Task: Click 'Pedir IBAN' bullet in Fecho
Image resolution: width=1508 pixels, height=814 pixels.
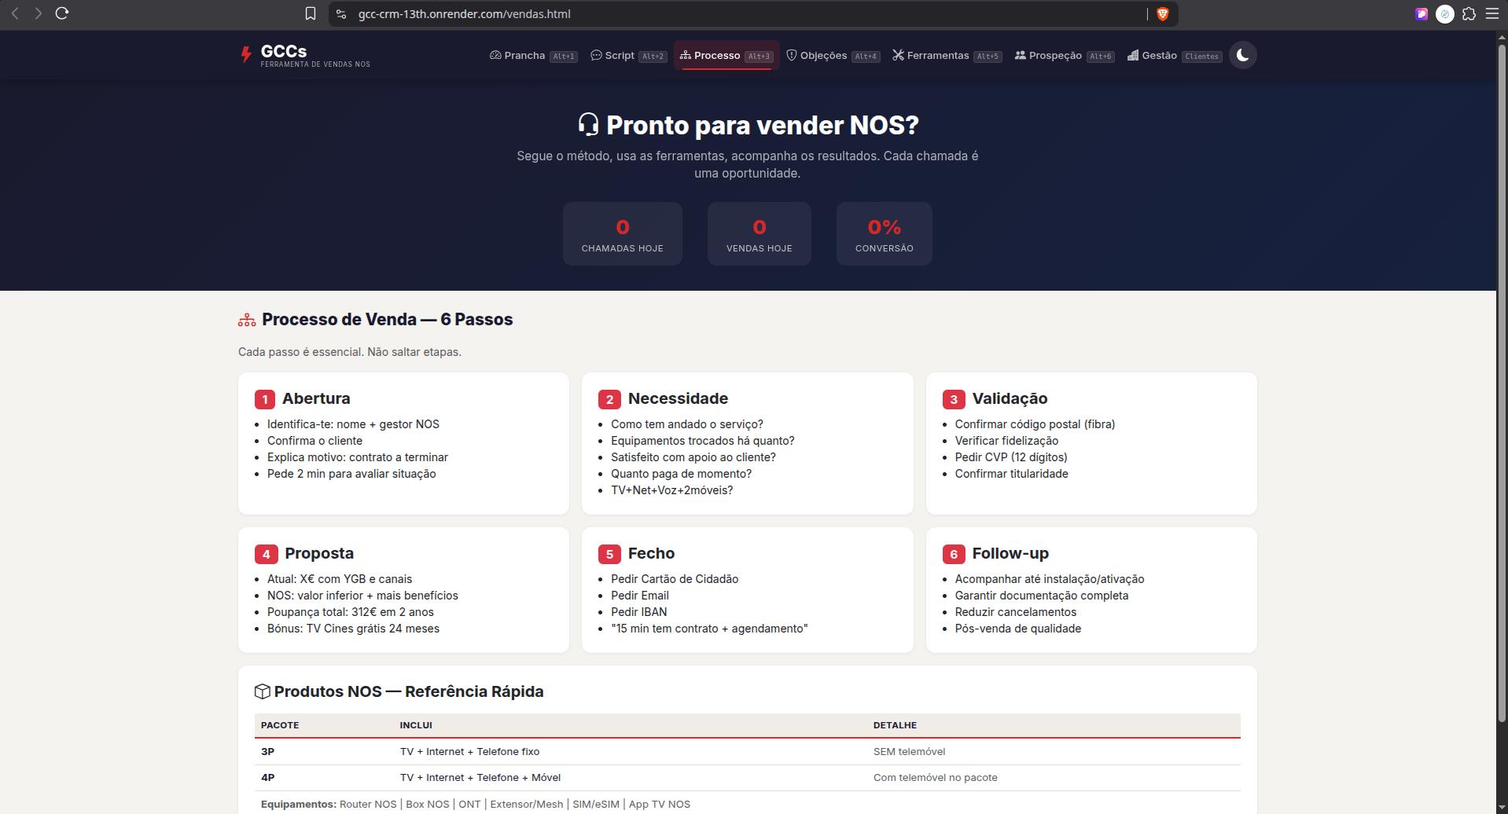Action: tap(638, 612)
